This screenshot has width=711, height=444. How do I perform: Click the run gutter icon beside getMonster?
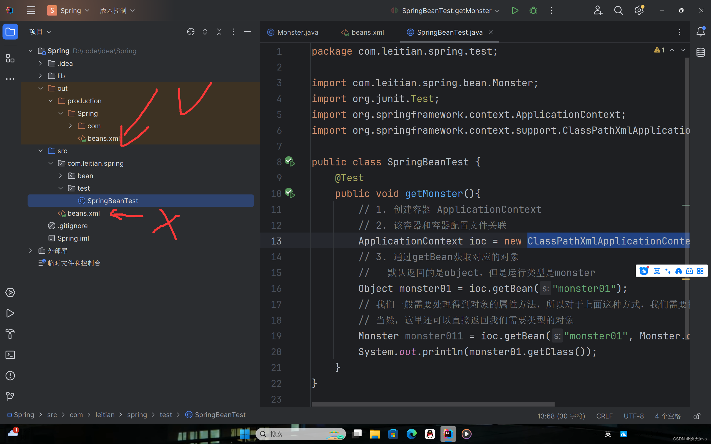pyautogui.click(x=290, y=193)
